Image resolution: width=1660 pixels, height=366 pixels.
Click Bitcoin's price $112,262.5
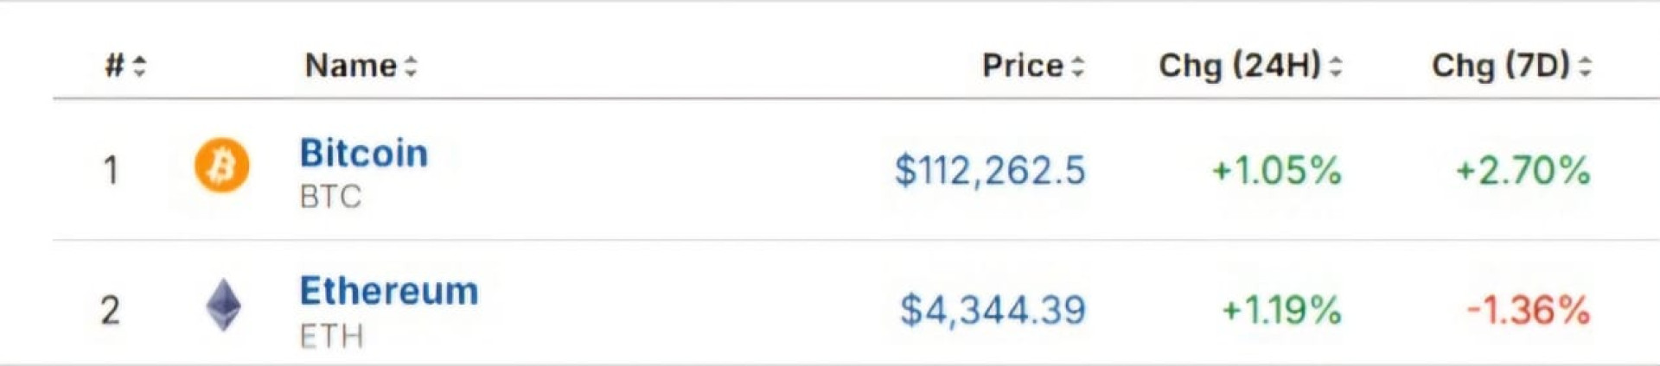(989, 170)
